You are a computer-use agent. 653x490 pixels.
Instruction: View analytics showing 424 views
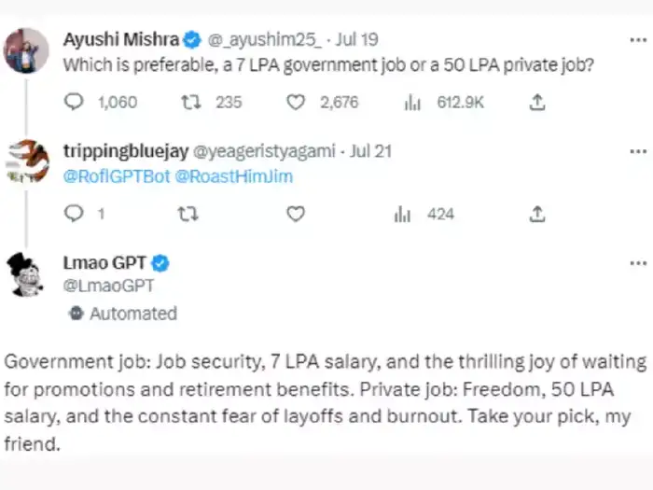click(403, 214)
